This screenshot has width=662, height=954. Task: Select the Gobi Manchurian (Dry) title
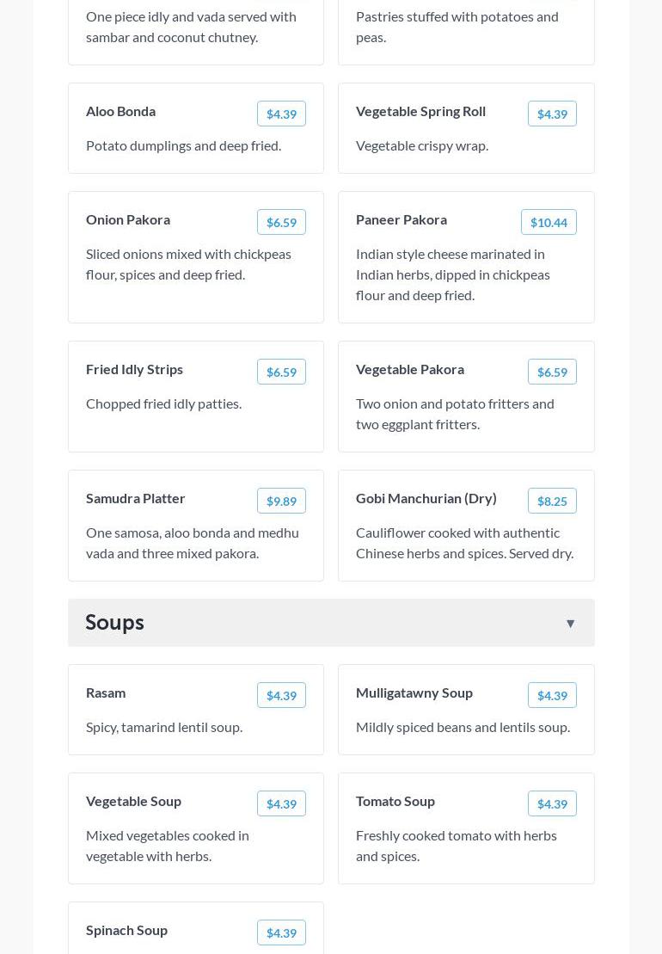tap(426, 498)
